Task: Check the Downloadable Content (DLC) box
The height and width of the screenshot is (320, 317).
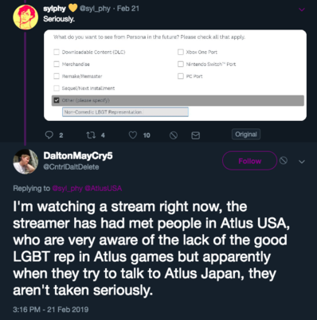Action: [x=57, y=52]
